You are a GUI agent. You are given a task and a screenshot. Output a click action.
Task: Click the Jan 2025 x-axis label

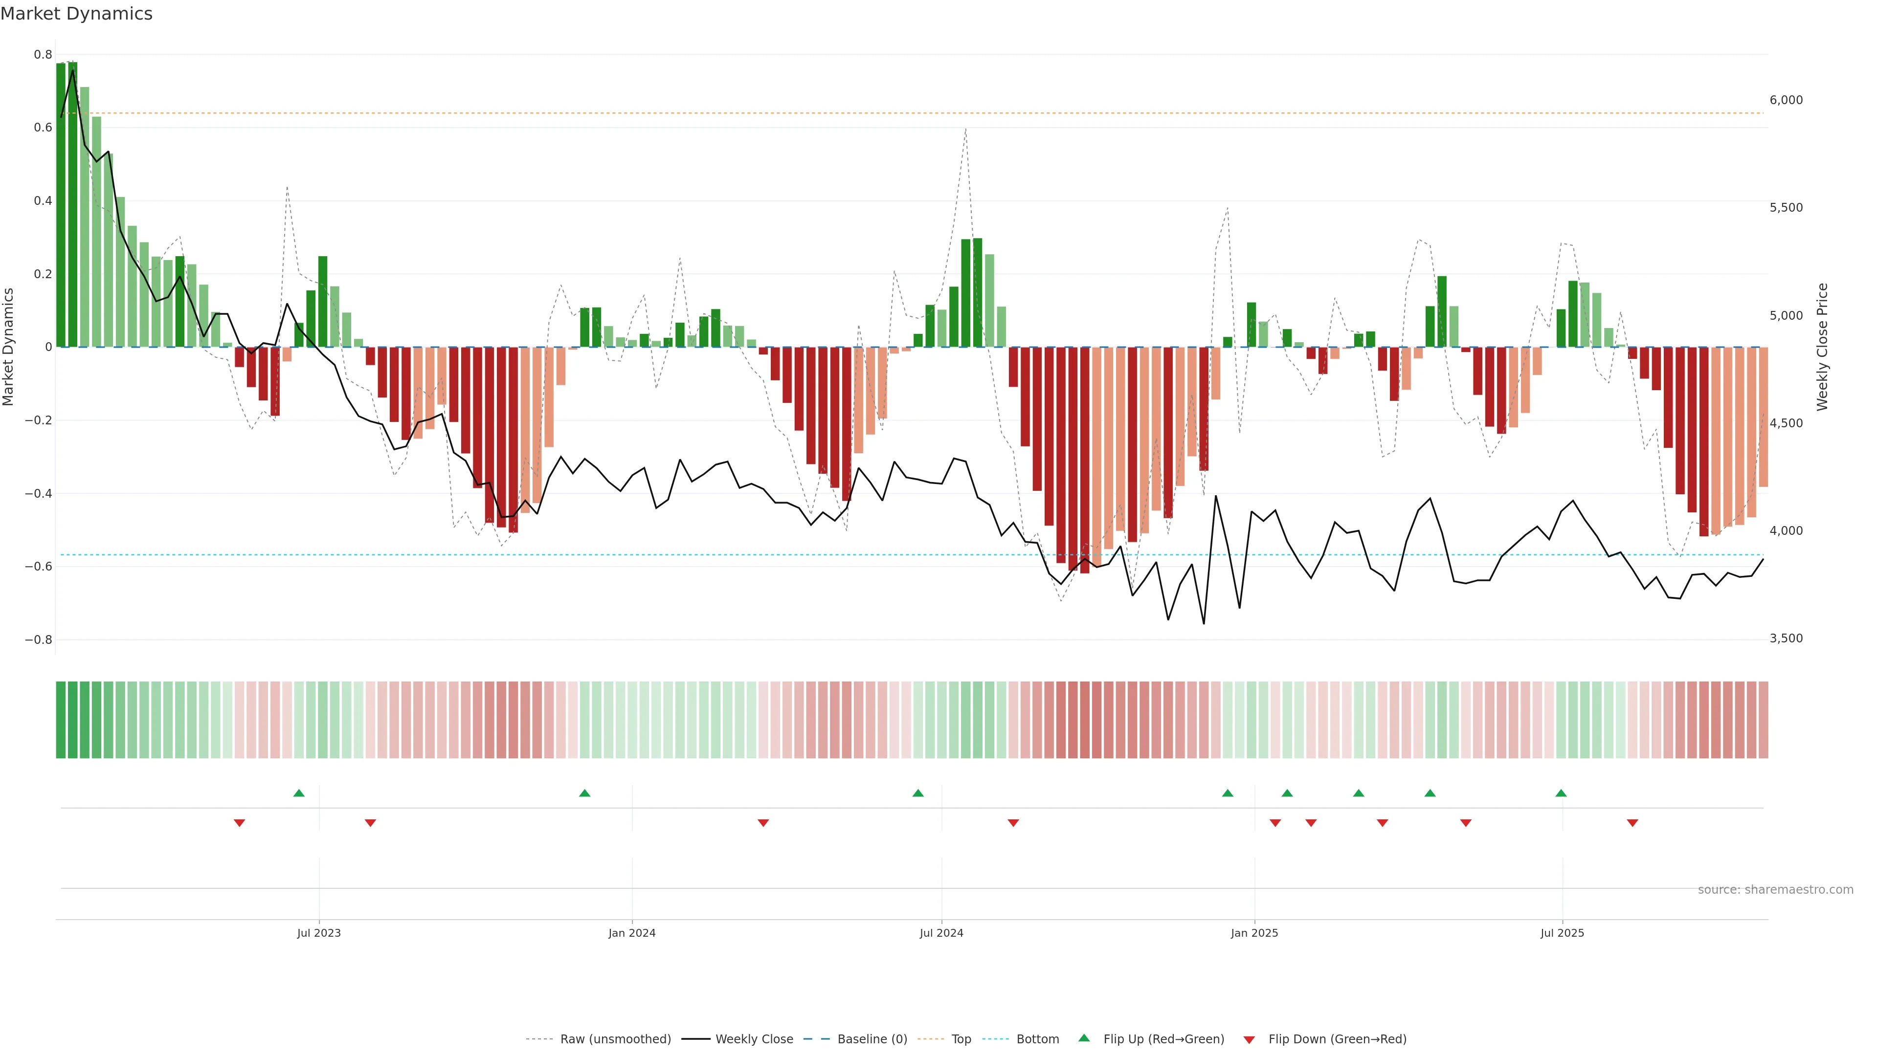click(1254, 933)
